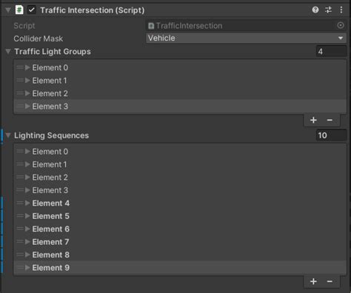Disable the Traffic Intersection script checkbox
351x293 pixels.
(x=32, y=10)
